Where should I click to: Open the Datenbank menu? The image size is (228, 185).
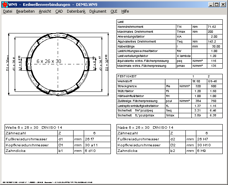[76, 11]
